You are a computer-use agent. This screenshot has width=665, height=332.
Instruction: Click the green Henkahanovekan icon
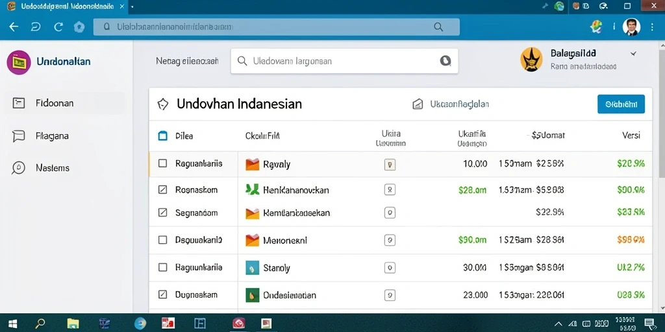(253, 190)
